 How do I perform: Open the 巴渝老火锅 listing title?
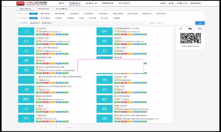tap(42, 38)
